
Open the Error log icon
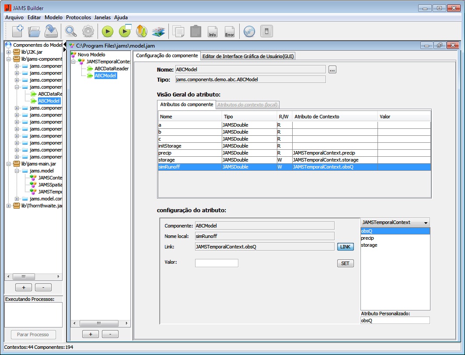[229, 31]
